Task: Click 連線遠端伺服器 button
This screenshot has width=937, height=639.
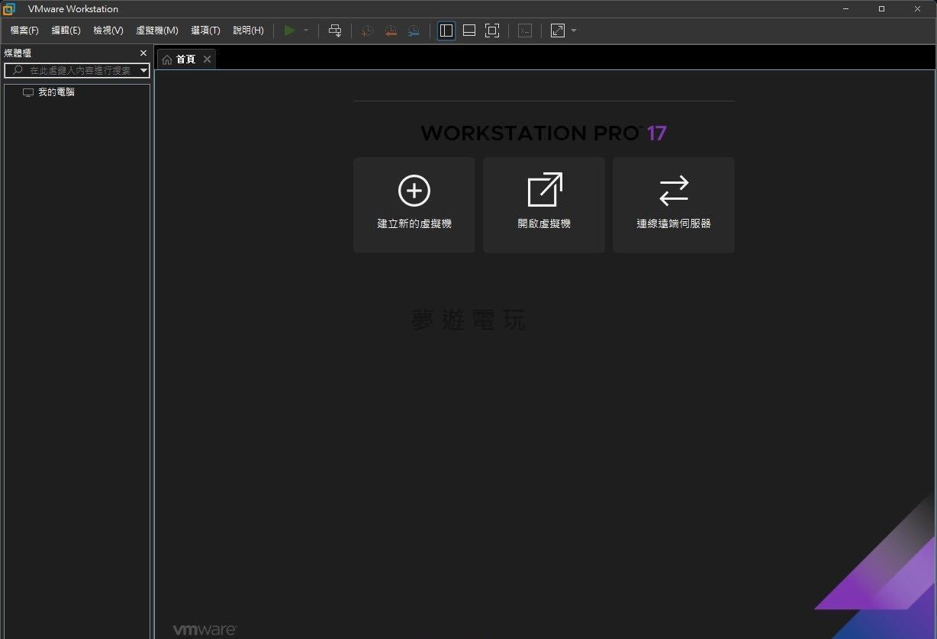Action: tap(674, 204)
